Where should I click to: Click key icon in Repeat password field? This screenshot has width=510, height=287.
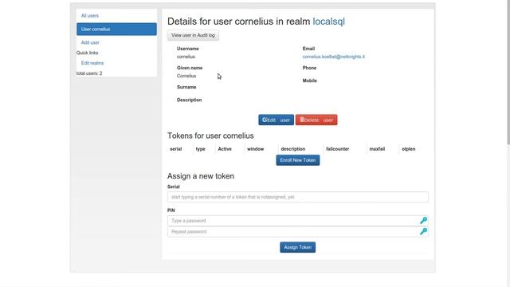(423, 231)
